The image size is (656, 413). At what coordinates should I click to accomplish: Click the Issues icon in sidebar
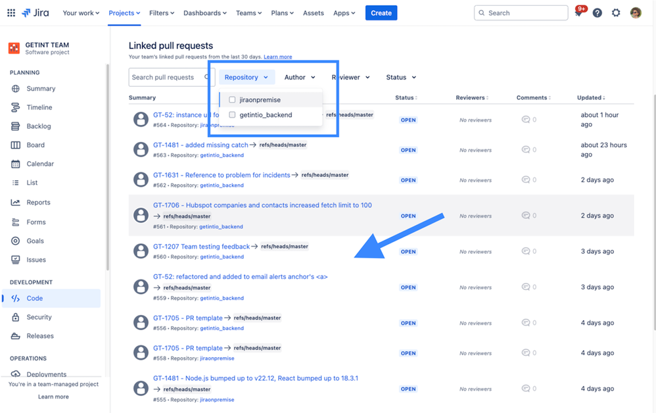[x=16, y=260]
